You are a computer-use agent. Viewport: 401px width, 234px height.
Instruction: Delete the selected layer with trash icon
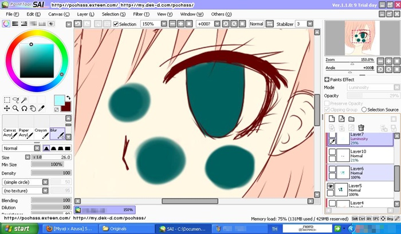point(361,128)
